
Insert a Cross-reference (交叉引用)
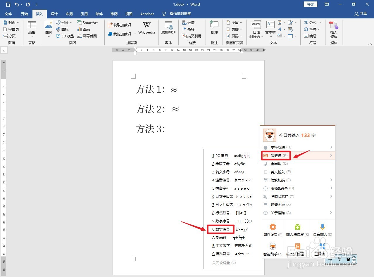(x=192, y=36)
